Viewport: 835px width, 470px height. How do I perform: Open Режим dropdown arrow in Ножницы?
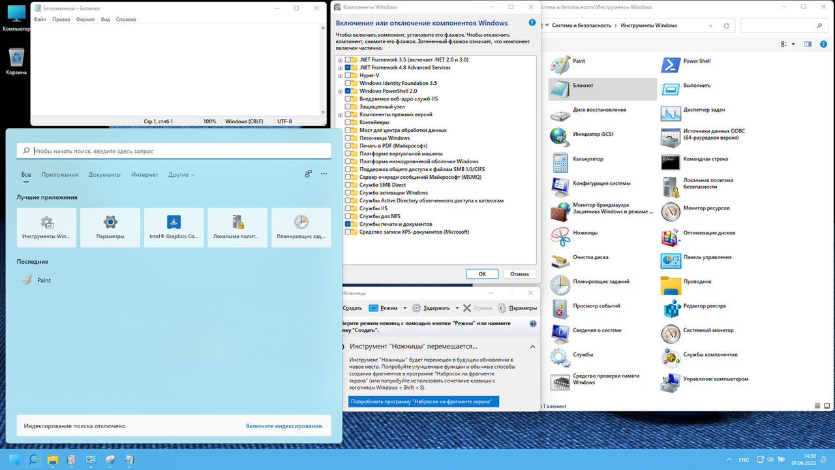[405, 308]
